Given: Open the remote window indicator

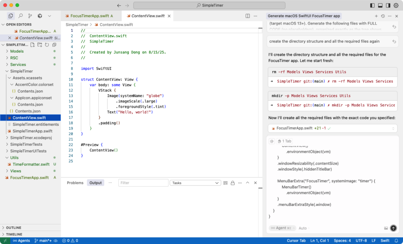Looking at the screenshot, I should (5, 241).
